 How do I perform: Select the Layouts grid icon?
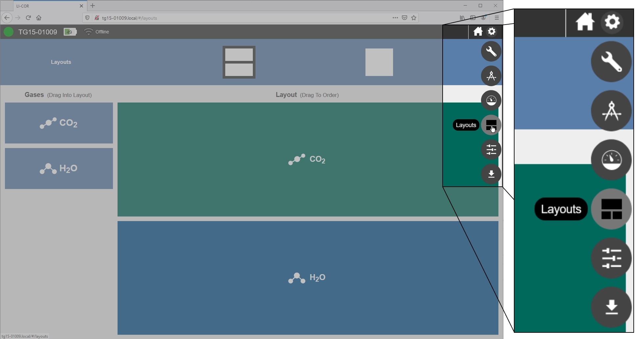click(x=491, y=125)
